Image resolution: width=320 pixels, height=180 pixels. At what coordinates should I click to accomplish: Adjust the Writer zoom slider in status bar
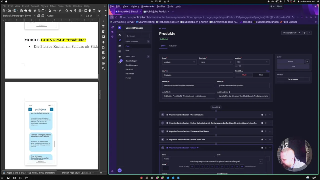tap(101, 173)
